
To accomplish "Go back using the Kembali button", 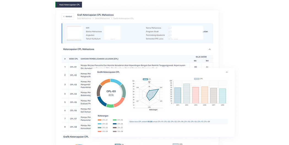I will click(x=68, y=17).
